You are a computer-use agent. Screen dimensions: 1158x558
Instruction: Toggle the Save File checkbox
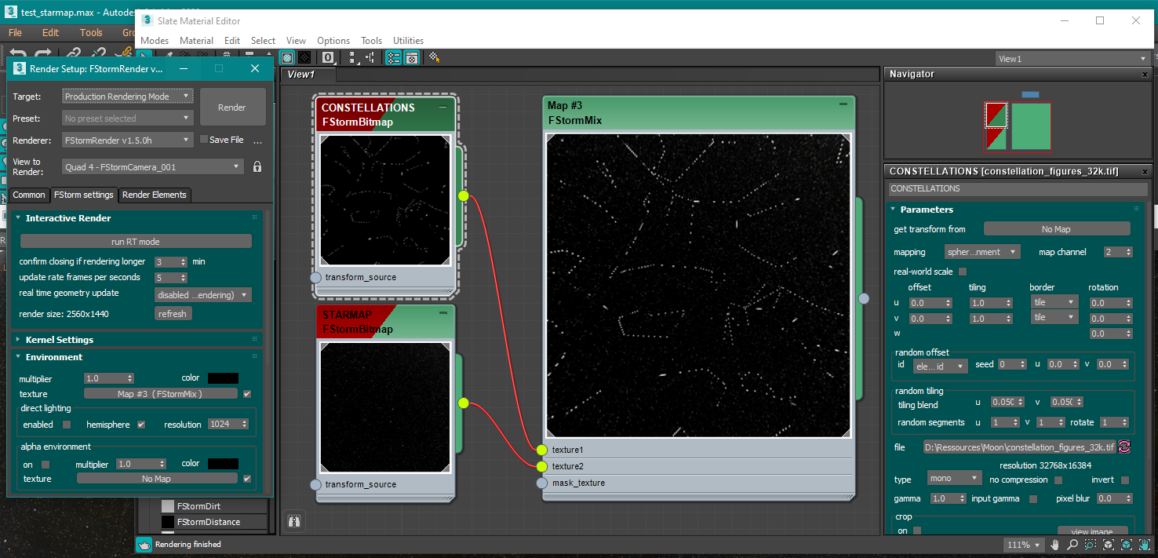click(204, 140)
